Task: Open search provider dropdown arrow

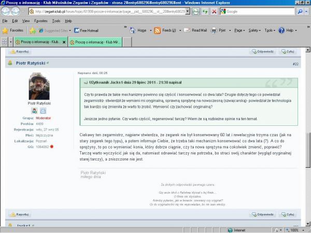Action: point(306,11)
